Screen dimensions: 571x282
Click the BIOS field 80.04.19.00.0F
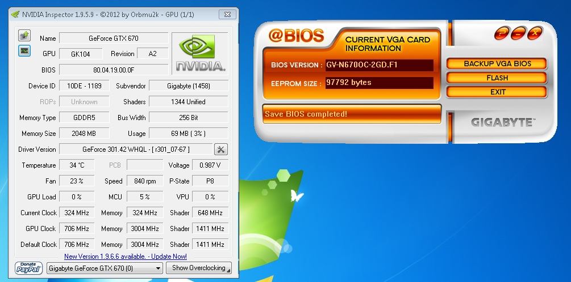click(x=114, y=70)
